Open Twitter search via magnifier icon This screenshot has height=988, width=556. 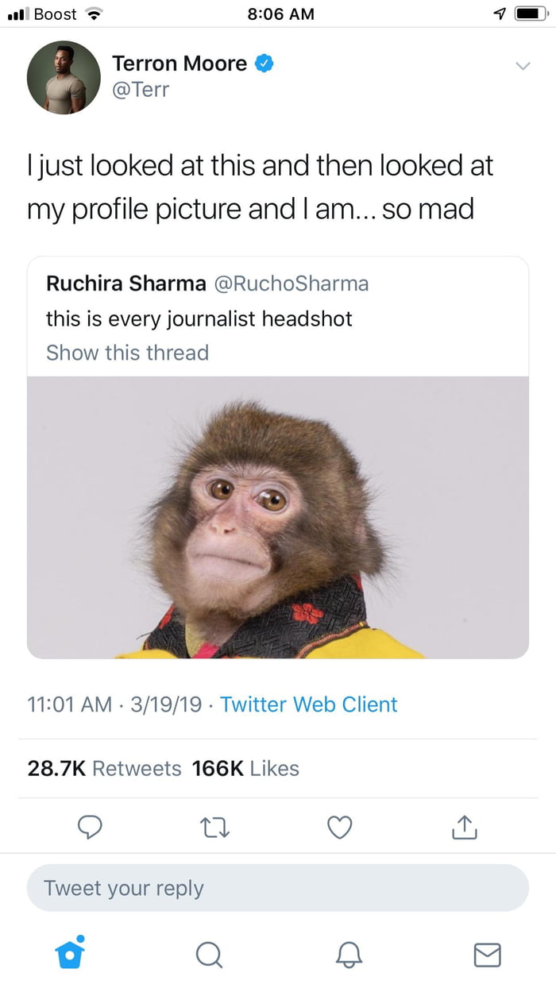pyautogui.click(x=209, y=955)
